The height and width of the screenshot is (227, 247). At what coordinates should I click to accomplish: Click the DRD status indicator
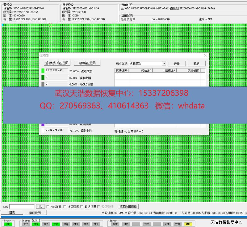pos(36,224)
